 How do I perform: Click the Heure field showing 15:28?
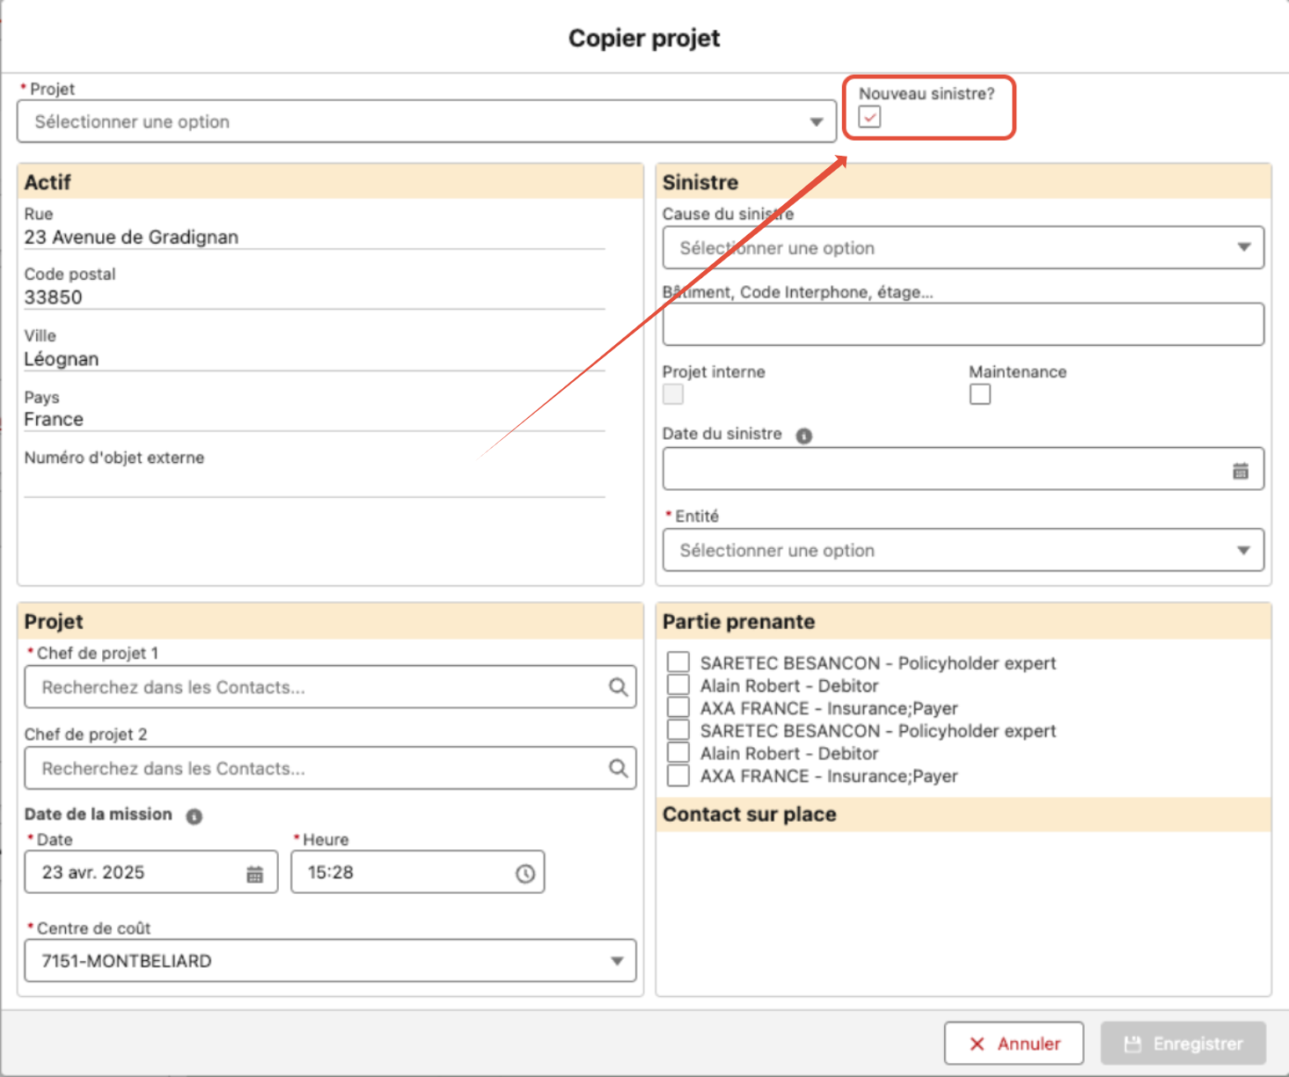(x=417, y=872)
